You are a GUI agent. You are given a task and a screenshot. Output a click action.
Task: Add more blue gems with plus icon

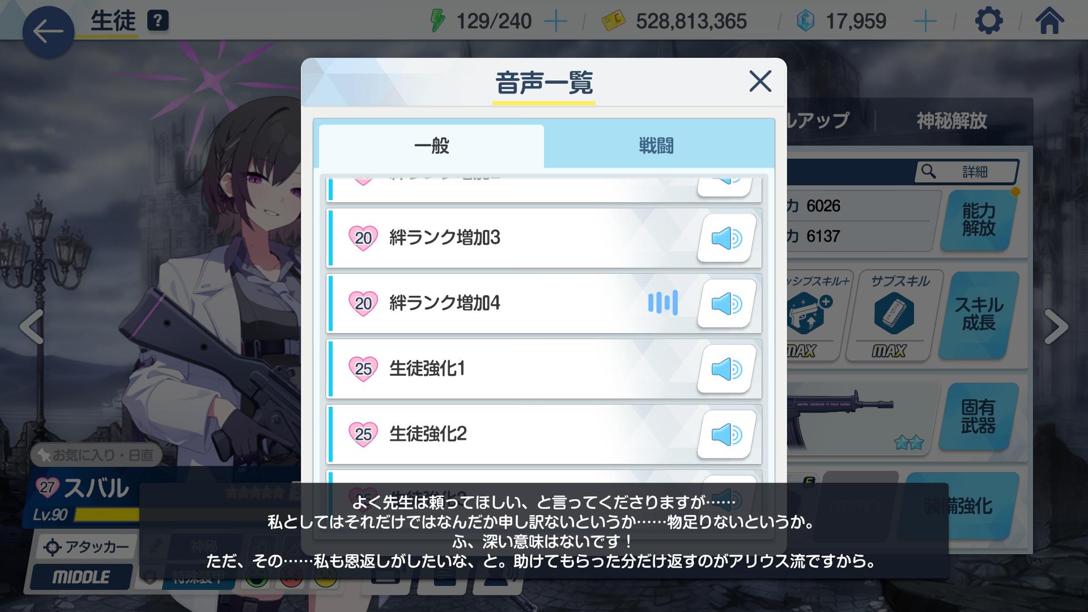point(925,22)
